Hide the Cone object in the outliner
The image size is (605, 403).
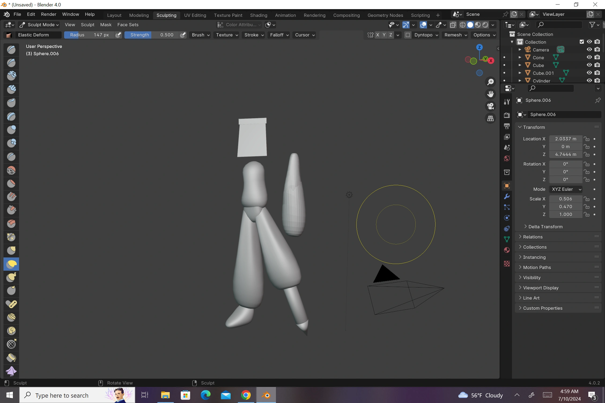tap(589, 57)
